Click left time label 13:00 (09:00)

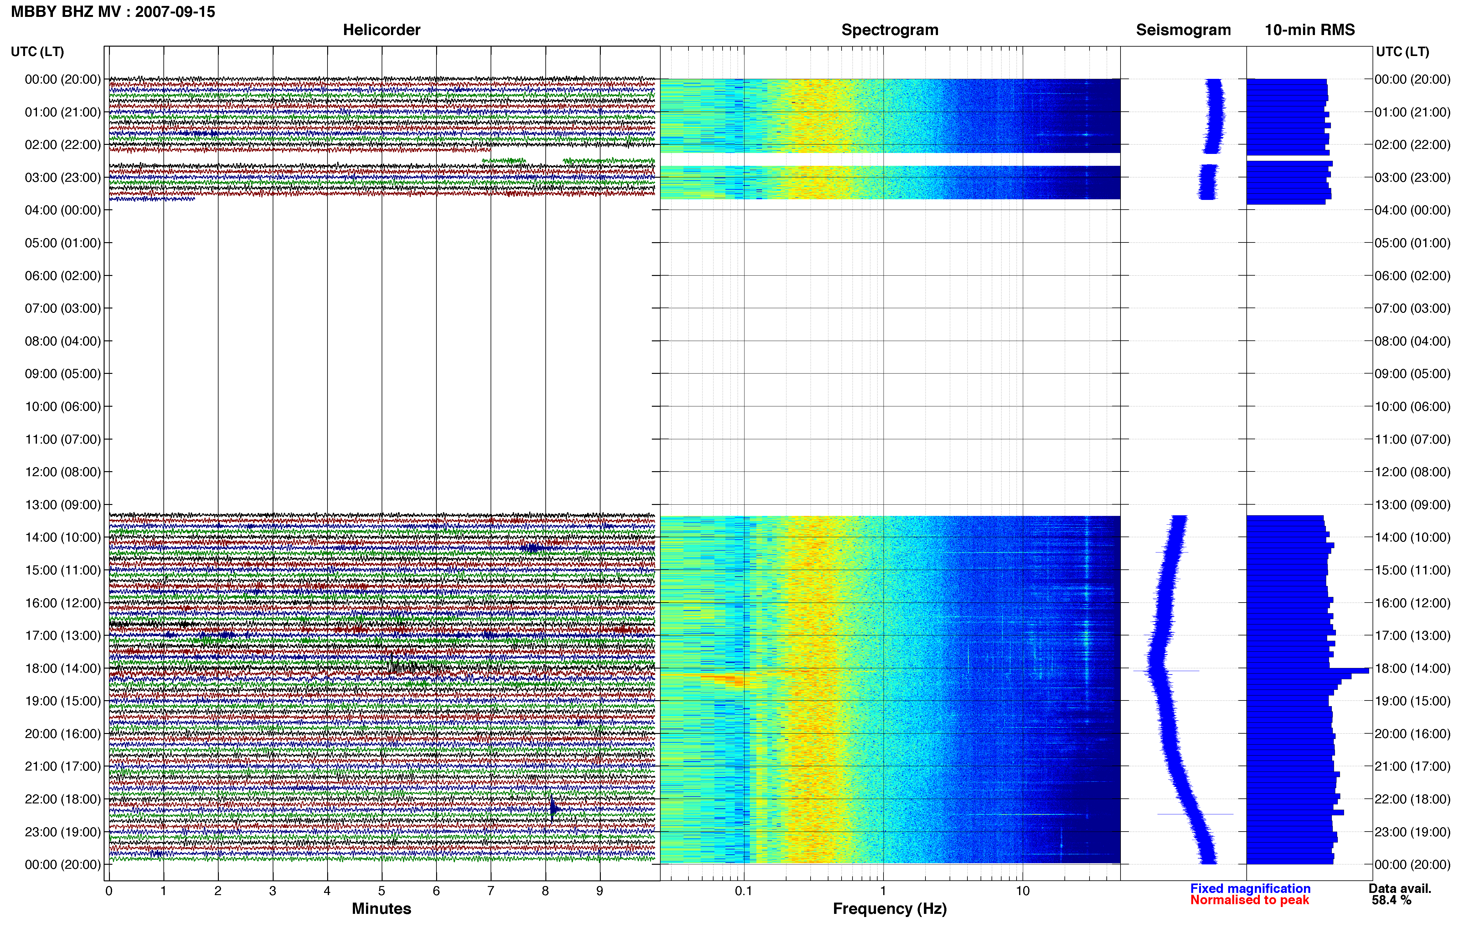63,505
